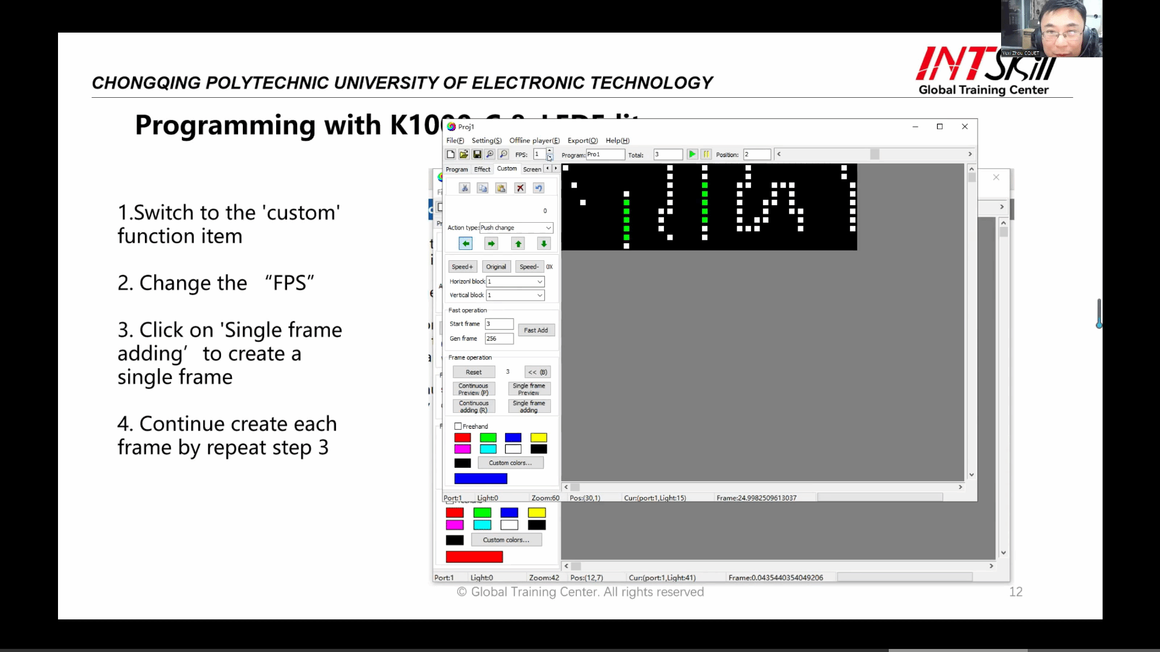The image size is (1160, 652).
Task: Open the Offline player menu
Action: [534, 141]
